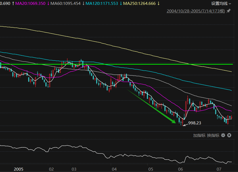Click 加指标 to add an indicator

(199, 135)
